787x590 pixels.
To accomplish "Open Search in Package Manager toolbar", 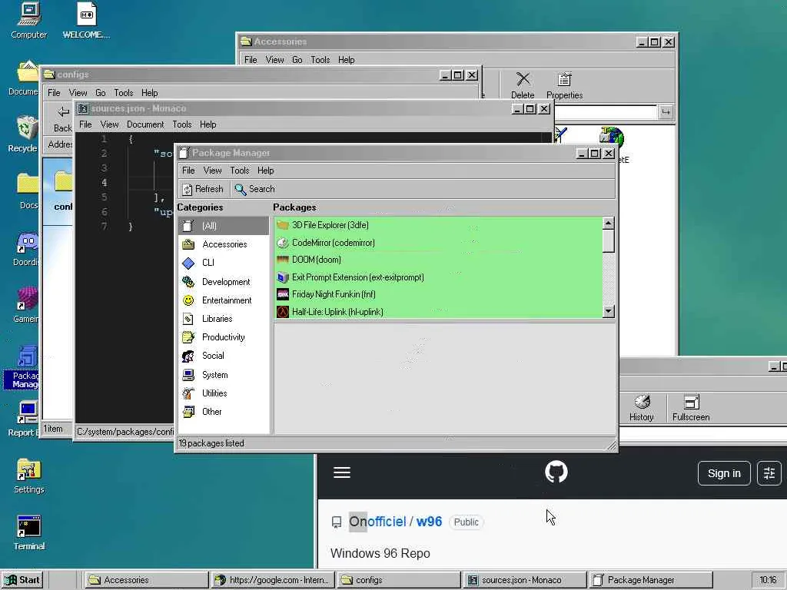I will coord(255,189).
